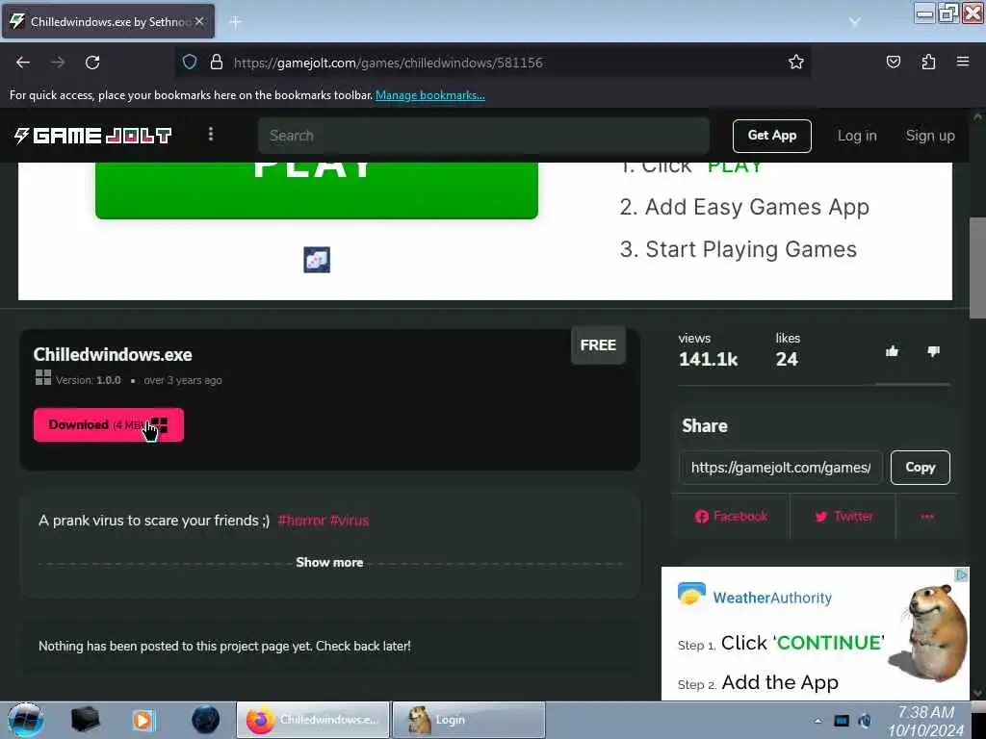Image resolution: width=986 pixels, height=739 pixels.
Task: Click the ad choices icon on WeatherAuthority ad
Action: pyautogui.click(x=962, y=574)
